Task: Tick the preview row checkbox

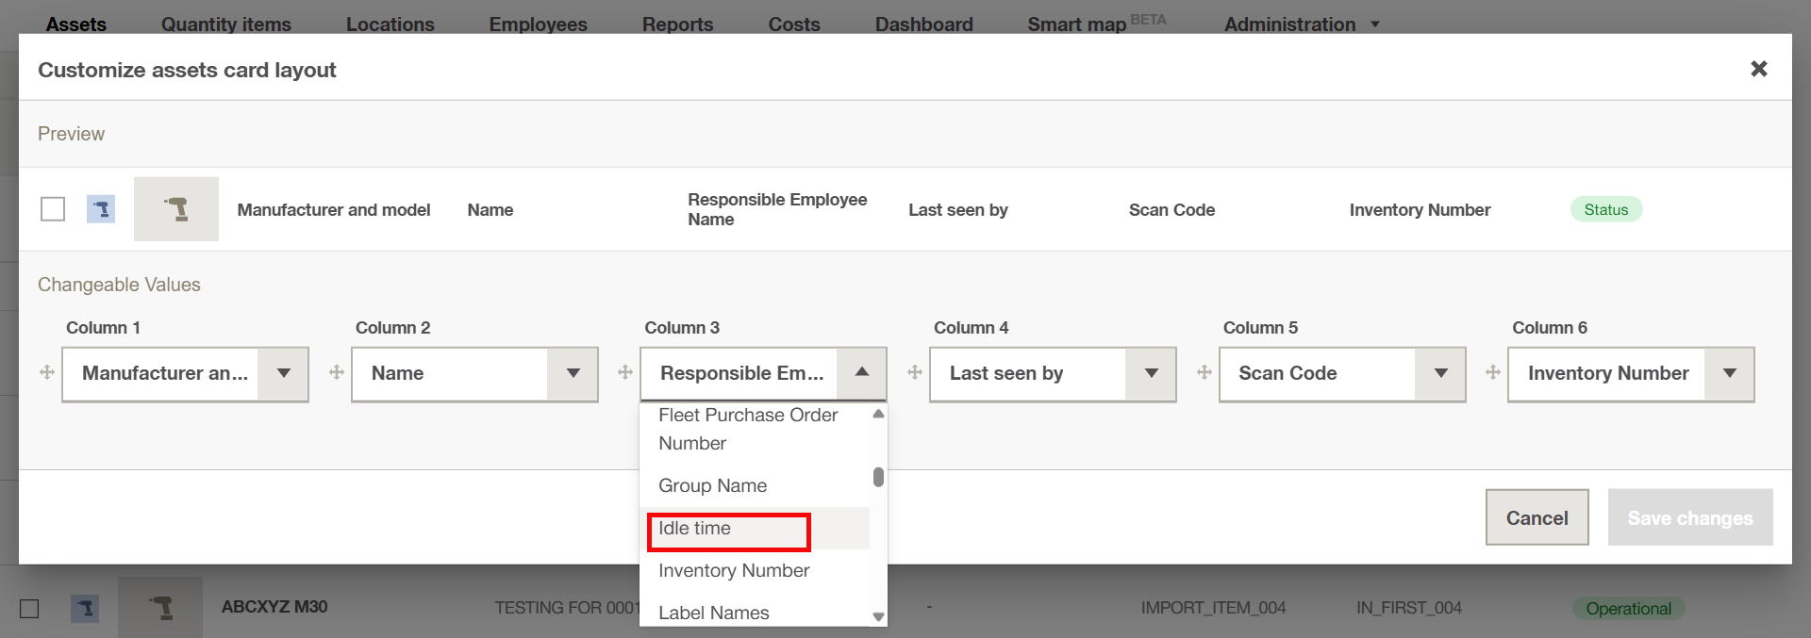Action: pos(53,209)
